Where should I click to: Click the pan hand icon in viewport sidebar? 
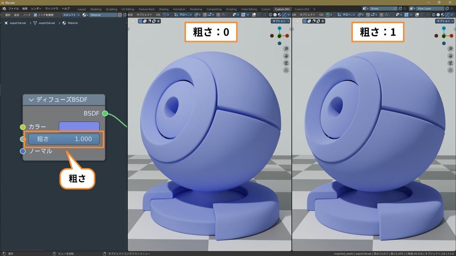(286, 56)
